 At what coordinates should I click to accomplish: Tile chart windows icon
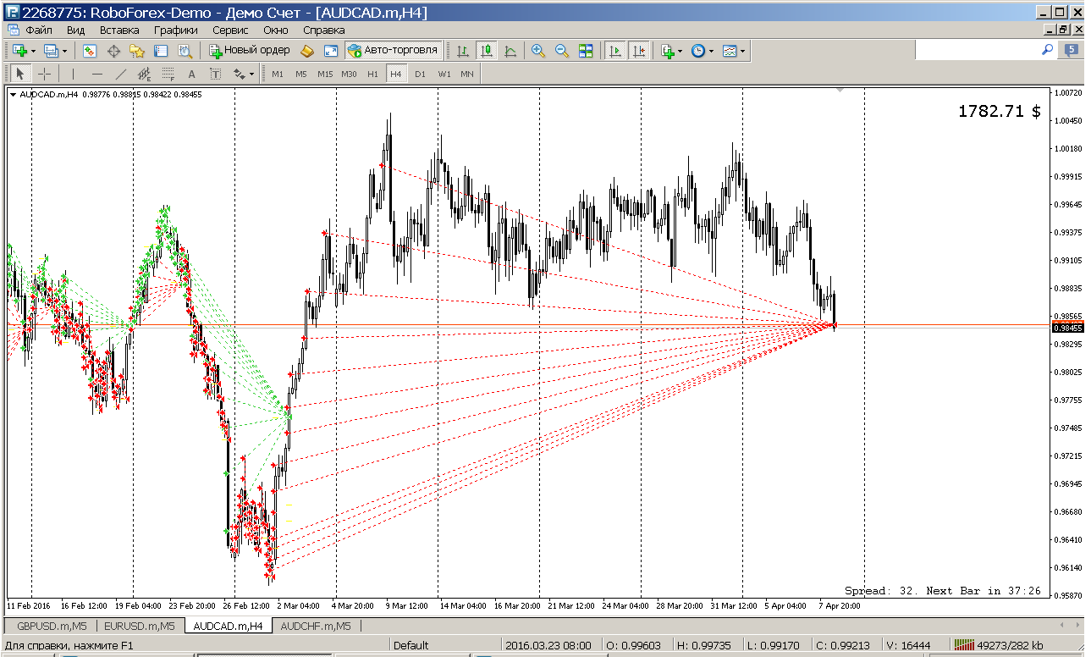[x=586, y=51]
